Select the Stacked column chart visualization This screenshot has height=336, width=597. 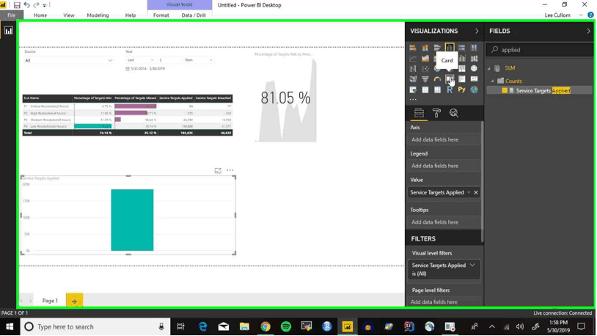(x=425, y=48)
